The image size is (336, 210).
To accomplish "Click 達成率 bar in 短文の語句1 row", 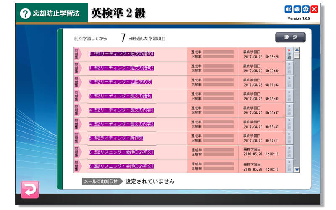I will [218, 52].
